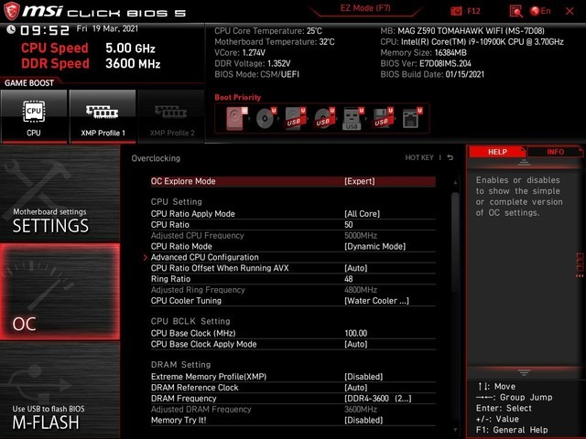Click the HOT KEY label
Screen dimensions: 586x439
[x=419, y=158]
